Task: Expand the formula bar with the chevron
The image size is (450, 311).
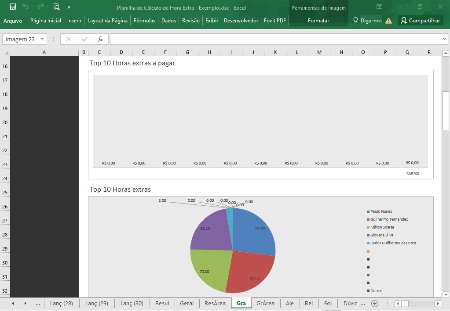Action: 444,39
